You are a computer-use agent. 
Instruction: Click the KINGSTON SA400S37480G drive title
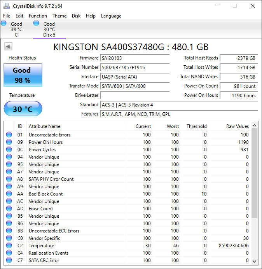click(131, 47)
